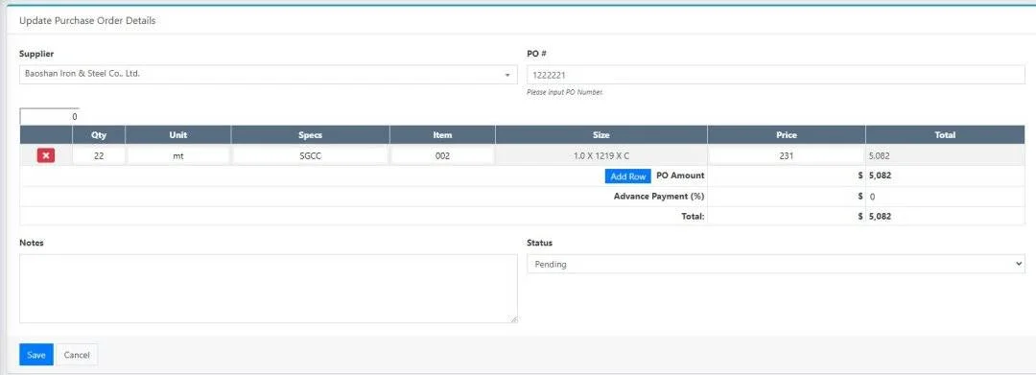Cancel the purchase order update

point(77,355)
